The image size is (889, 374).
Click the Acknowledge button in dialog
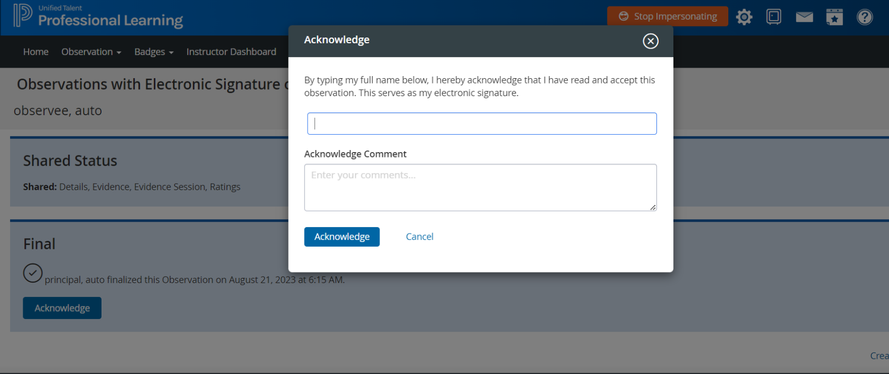pyautogui.click(x=341, y=237)
